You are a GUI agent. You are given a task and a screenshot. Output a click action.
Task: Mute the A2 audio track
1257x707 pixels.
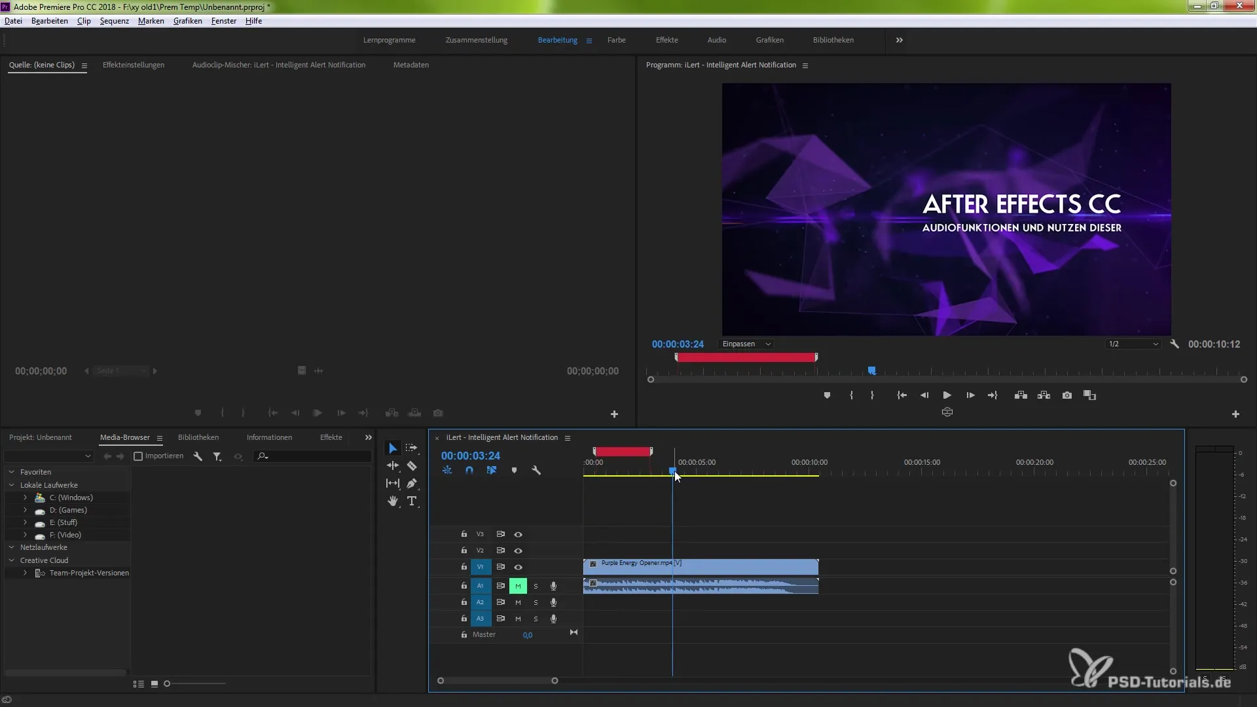pyautogui.click(x=518, y=602)
